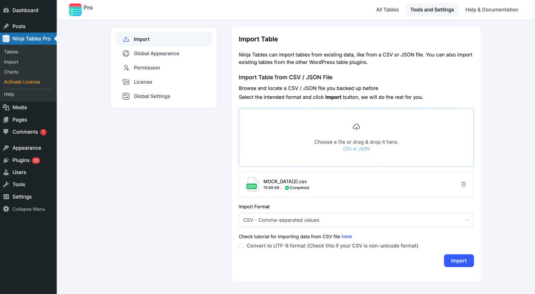The width and height of the screenshot is (535, 294).
Task: Click the Global Settings sliders icon
Action: [126, 96]
